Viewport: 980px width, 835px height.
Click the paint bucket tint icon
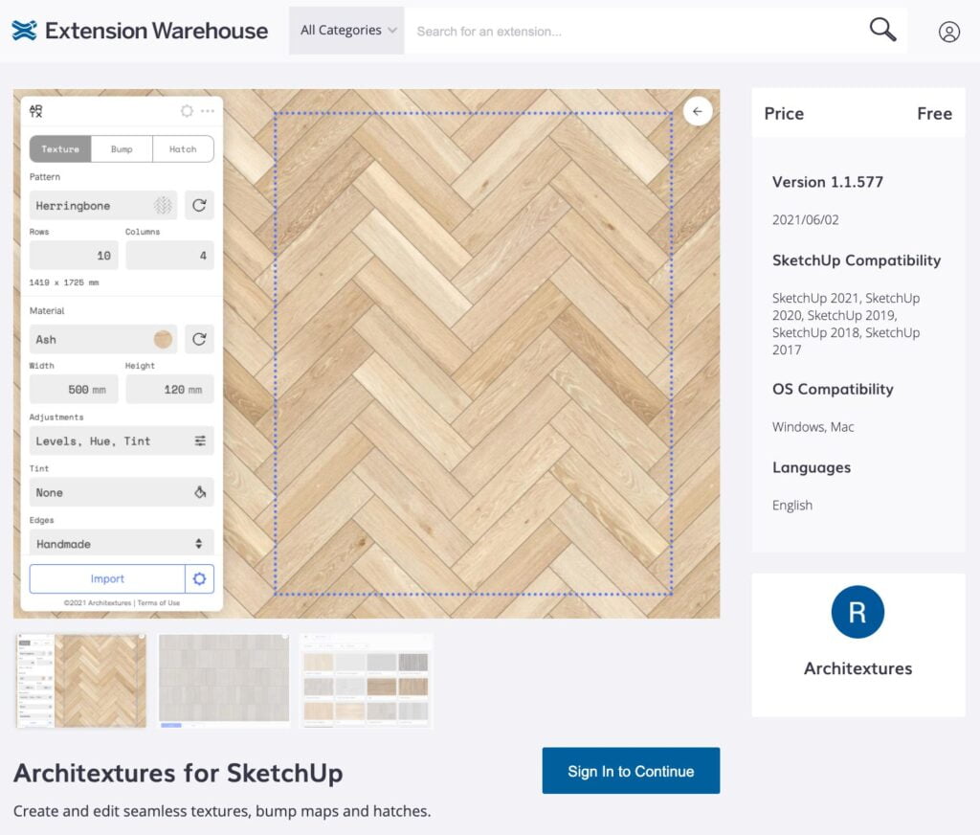pyautogui.click(x=200, y=492)
